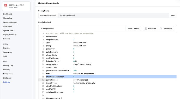The height and width of the screenshot is (99, 180).
Task: Open Deployment Key page
Action: point(10,35)
